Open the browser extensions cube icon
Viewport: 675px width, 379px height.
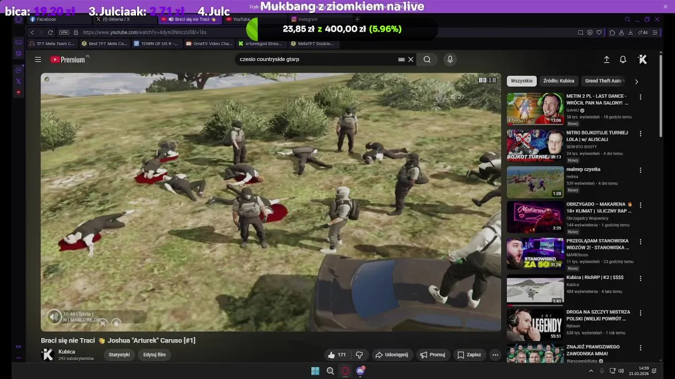pyautogui.click(x=612, y=32)
